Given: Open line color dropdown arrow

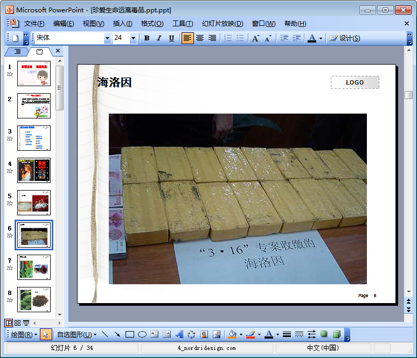Looking at the screenshot, I should click(259, 334).
